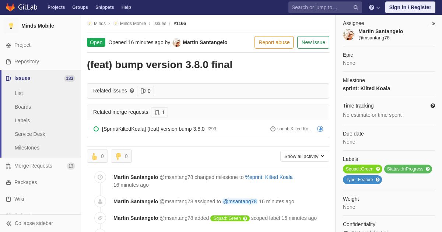Open Milestones sub-item in sidebar
442x232 pixels.
coord(27,148)
